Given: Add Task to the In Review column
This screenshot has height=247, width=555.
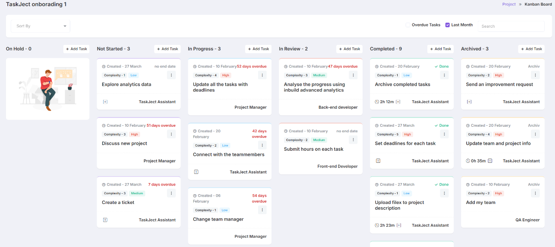Looking at the screenshot, I should 349,49.
